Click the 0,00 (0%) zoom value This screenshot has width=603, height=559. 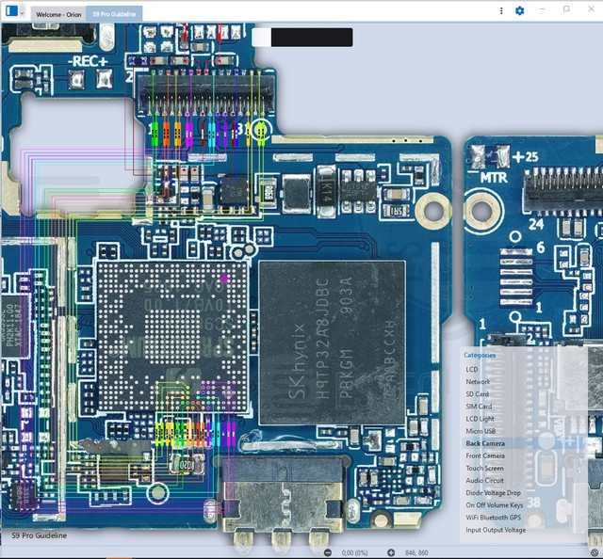tap(354, 552)
